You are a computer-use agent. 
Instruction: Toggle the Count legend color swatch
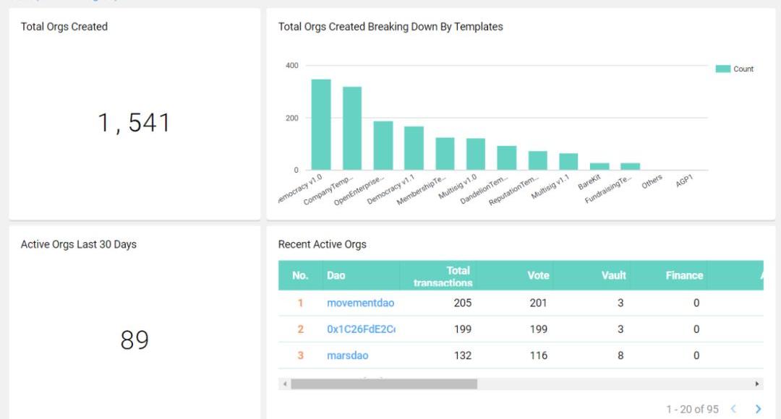tap(723, 69)
